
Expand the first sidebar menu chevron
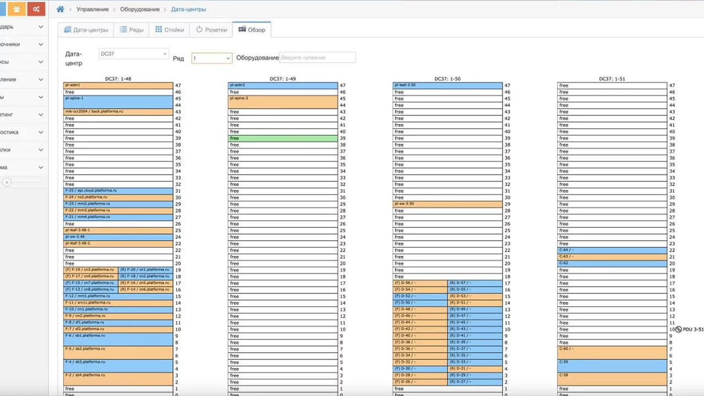click(41, 26)
